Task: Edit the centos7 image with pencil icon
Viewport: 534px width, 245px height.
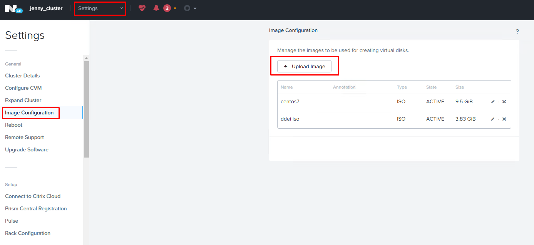Action: click(x=493, y=102)
